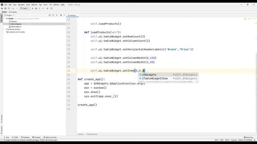Open the 'main' run configuration dropdown
The height and width of the screenshot is (144, 257).
[25, 8]
